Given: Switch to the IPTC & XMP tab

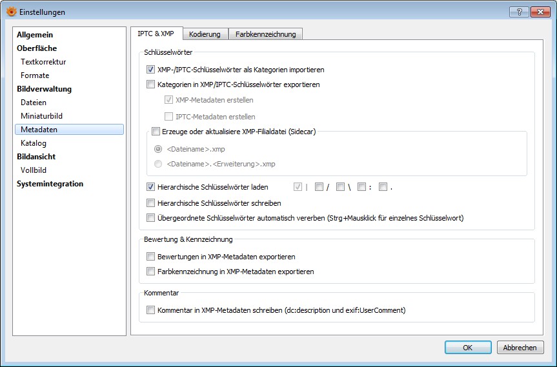Looking at the screenshot, I should coord(156,34).
